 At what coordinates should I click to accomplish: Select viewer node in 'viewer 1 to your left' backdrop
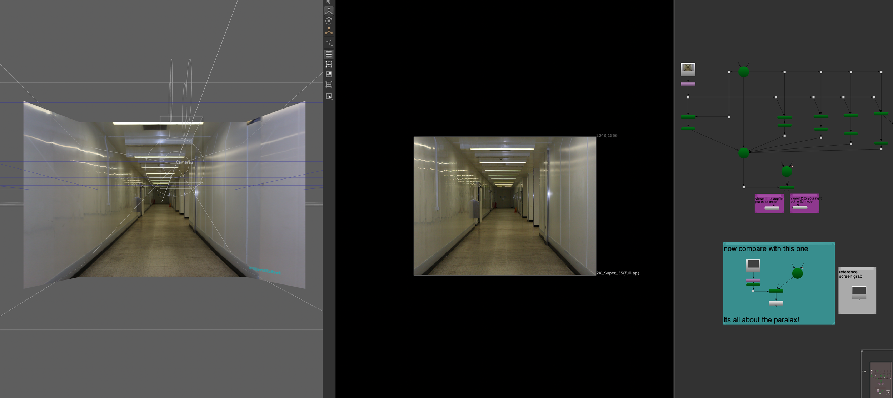tap(772, 208)
